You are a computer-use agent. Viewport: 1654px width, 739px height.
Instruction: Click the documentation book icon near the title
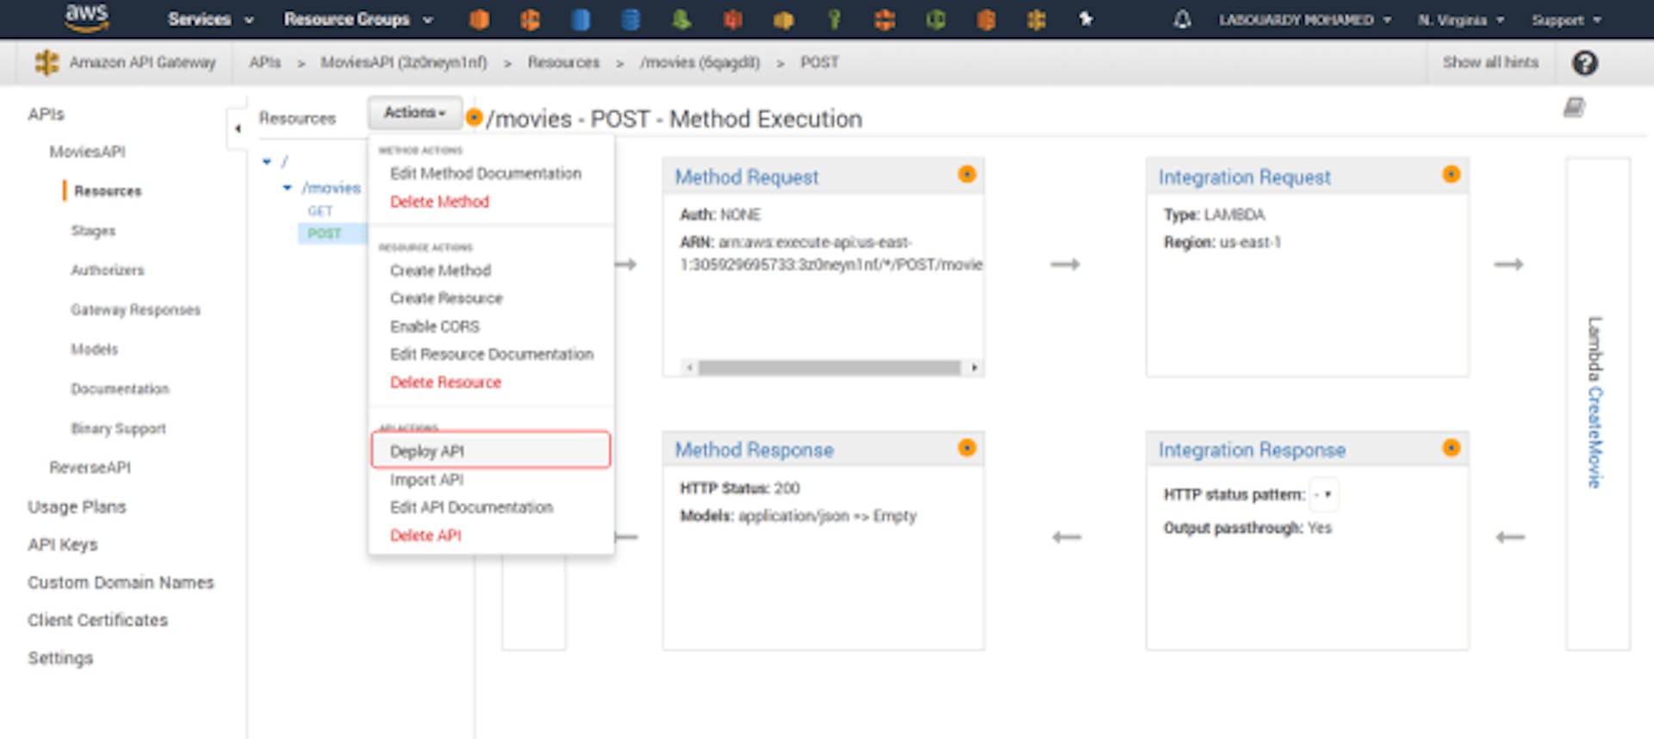tap(1574, 107)
